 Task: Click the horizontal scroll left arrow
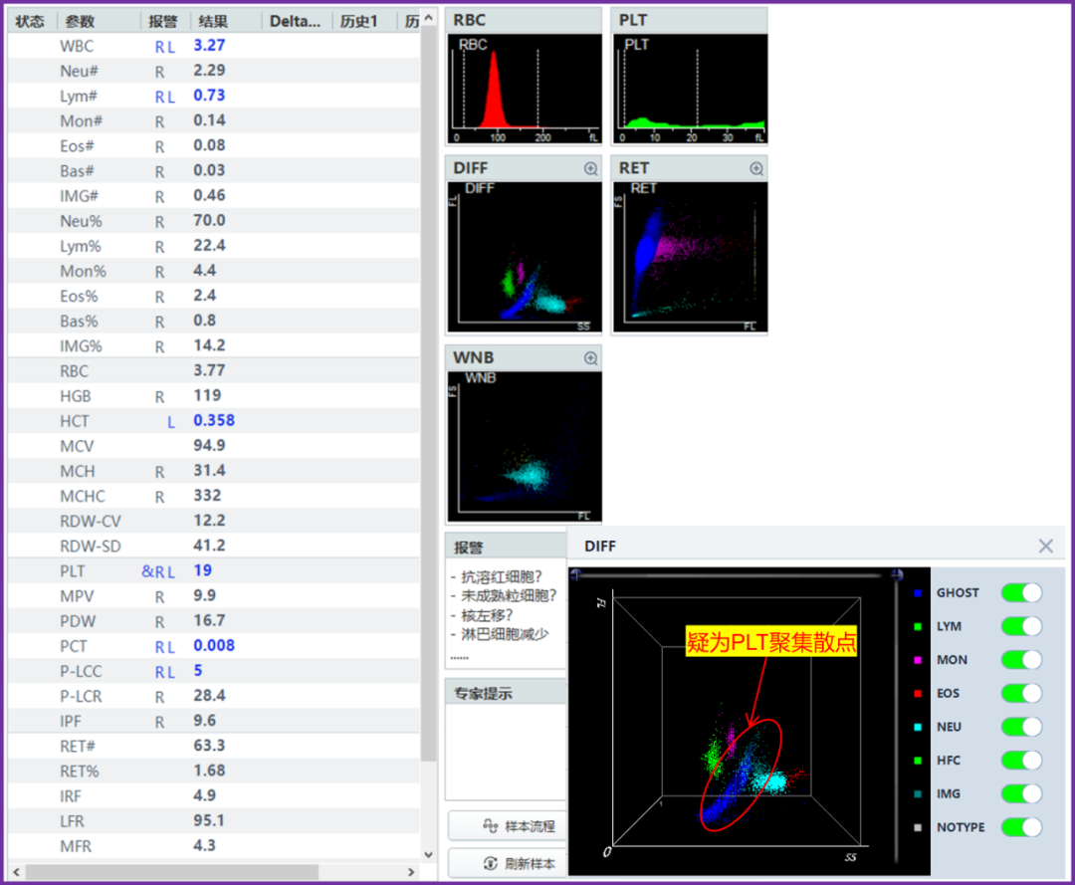[17, 872]
